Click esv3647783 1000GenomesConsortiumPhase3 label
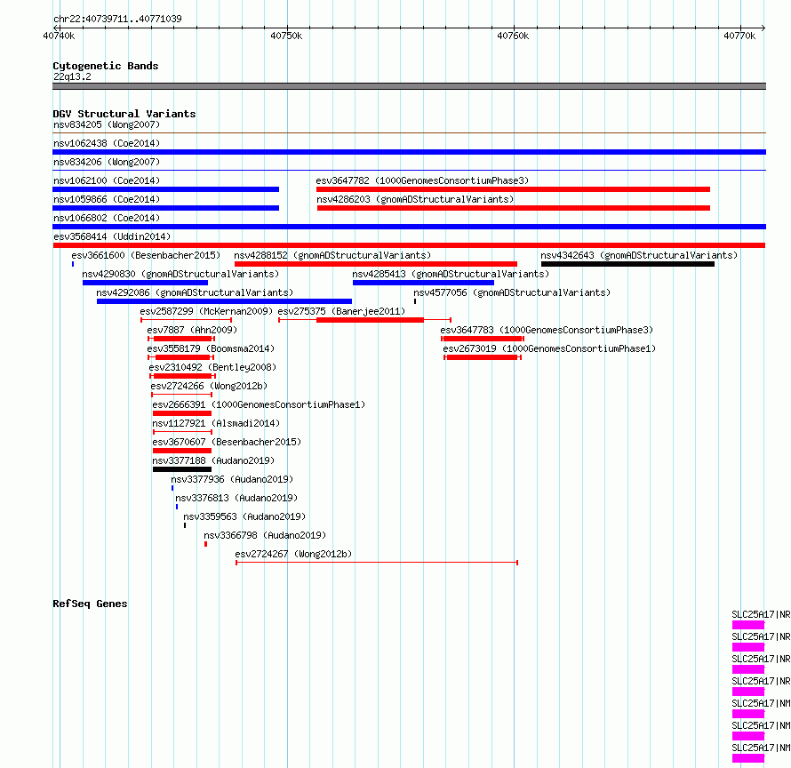791x768 pixels. pos(547,330)
